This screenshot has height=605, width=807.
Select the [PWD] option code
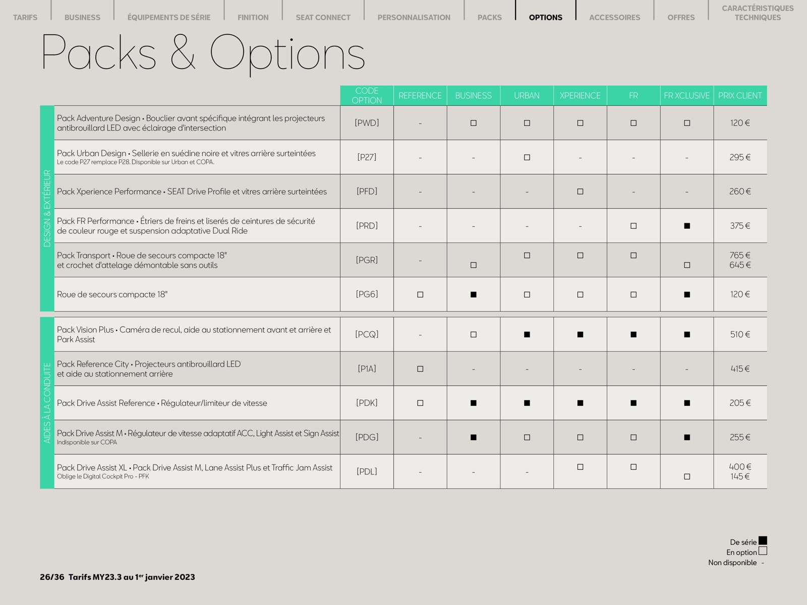pyautogui.click(x=367, y=123)
